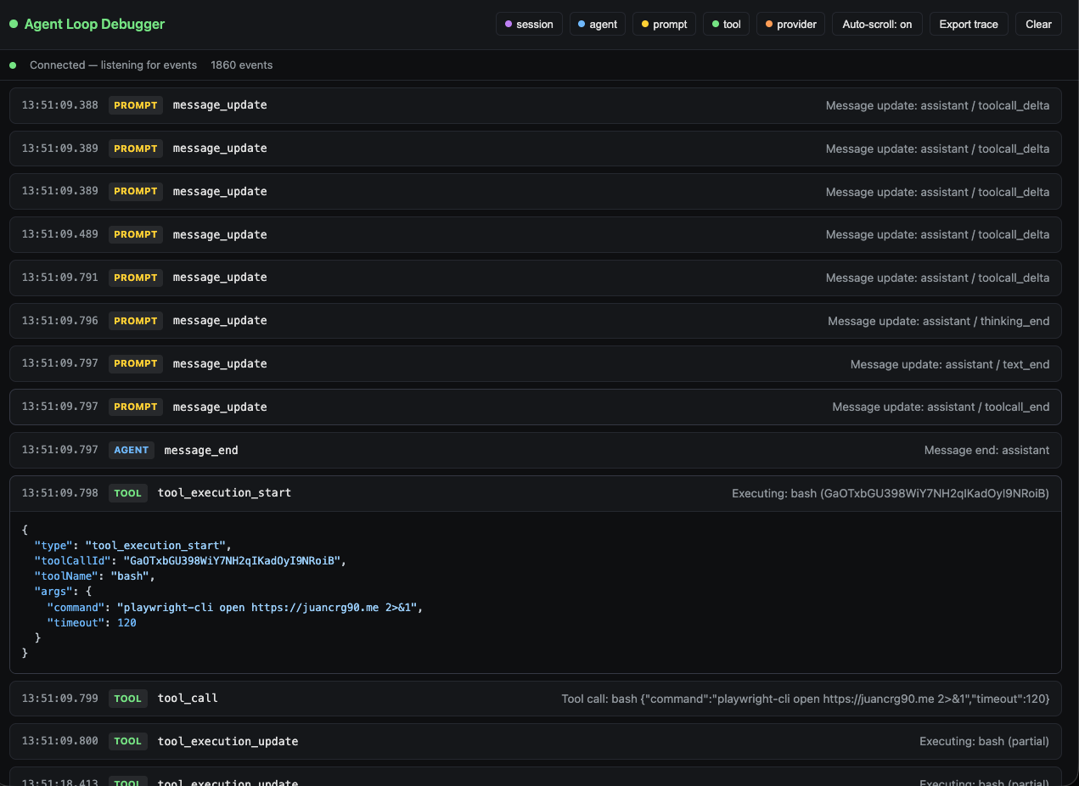The width and height of the screenshot is (1079, 786).
Task: Click the "Connected — listening for events" status
Action: click(113, 65)
